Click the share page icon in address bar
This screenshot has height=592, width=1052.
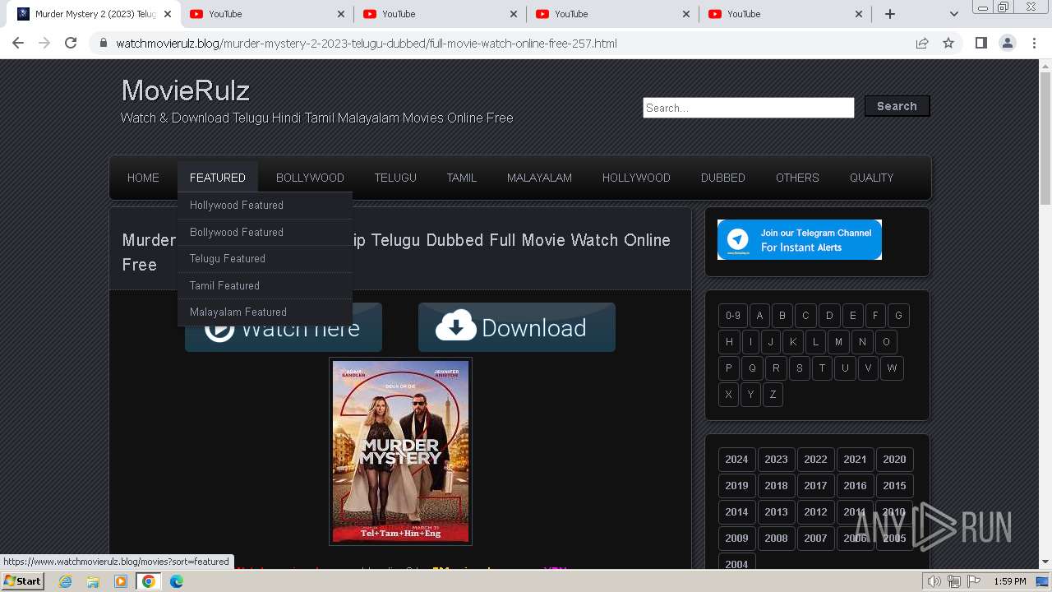[x=922, y=43]
